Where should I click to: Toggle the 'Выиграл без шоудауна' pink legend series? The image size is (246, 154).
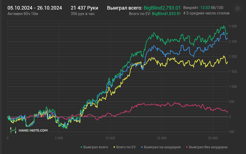pyautogui.click(x=207, y=147)
